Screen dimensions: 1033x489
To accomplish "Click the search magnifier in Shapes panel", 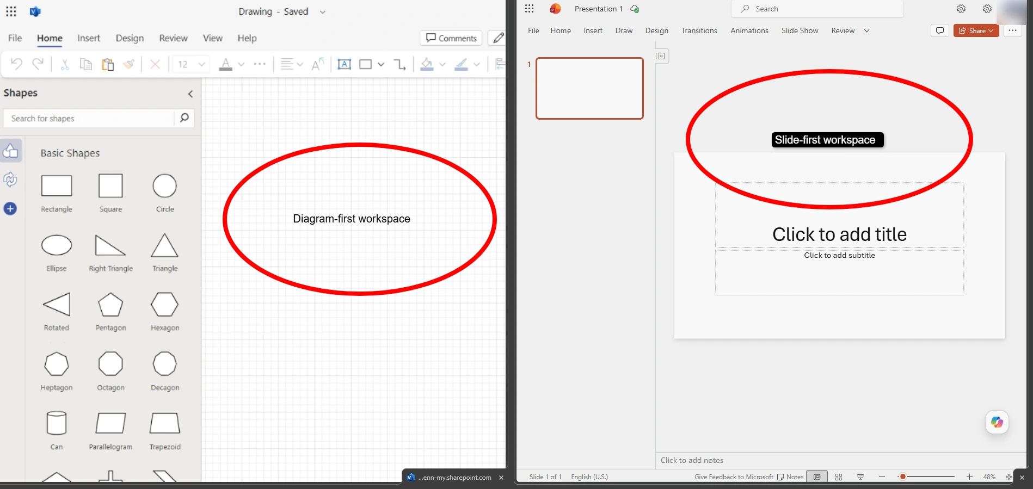I will point(185,117).
